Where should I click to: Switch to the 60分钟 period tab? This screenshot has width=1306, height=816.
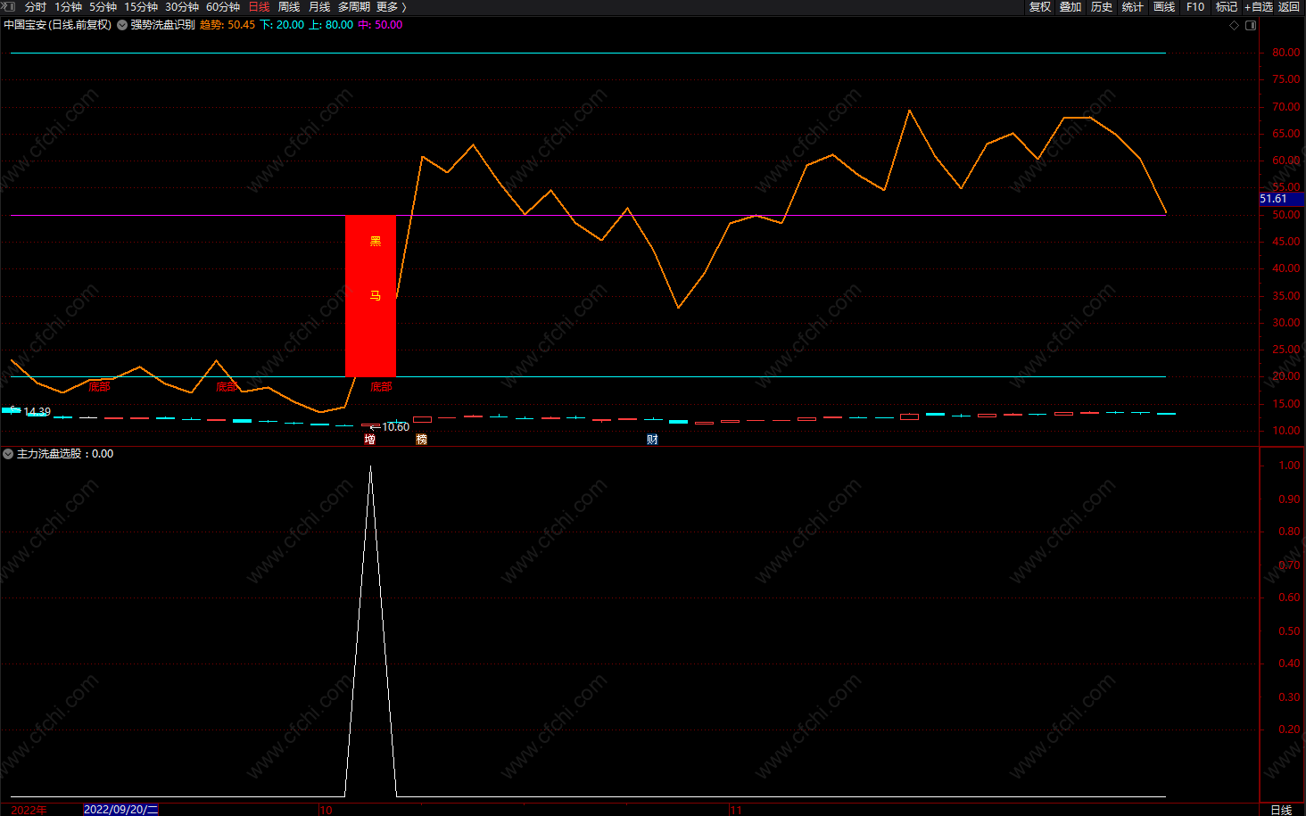(x=223, y=7)
